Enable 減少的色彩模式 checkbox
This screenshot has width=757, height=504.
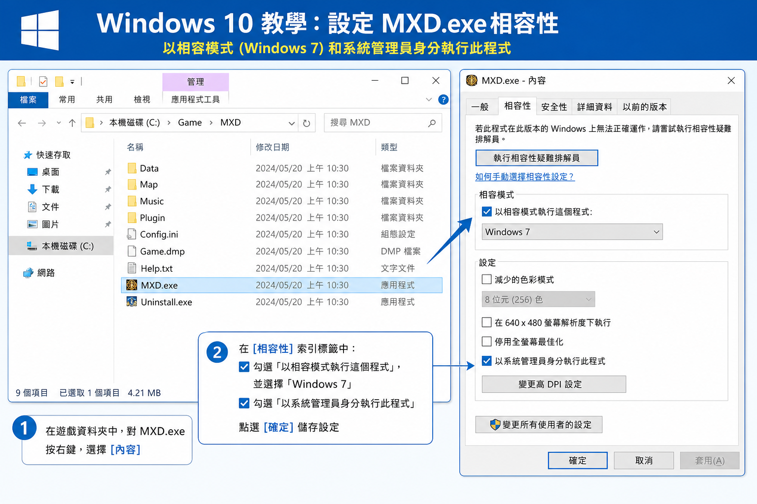[x=486, y=280]
